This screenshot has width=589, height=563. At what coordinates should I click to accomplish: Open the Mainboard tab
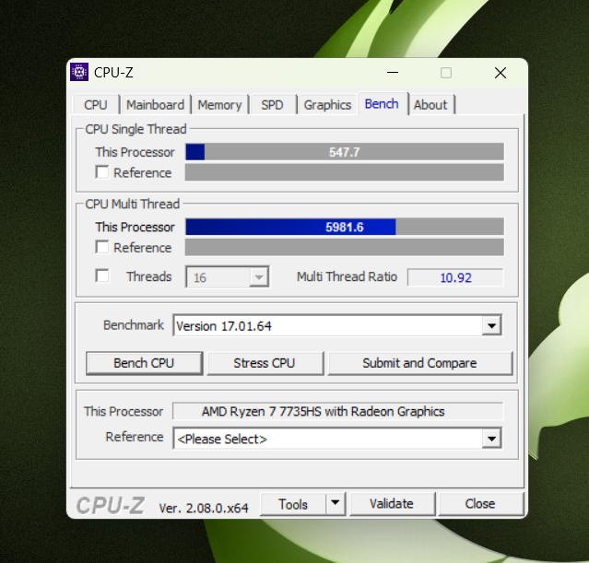[155, 105]
